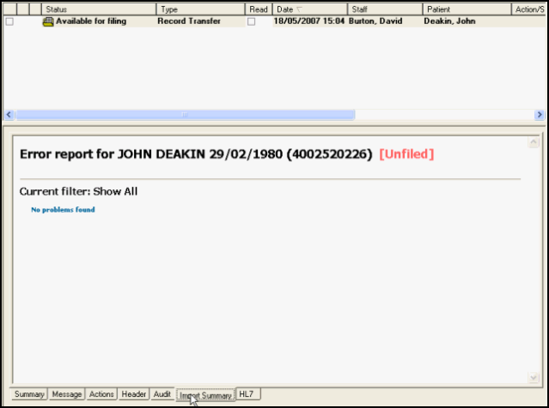Click the horizontal scrollbar right arrow
Screen dimensions: 549x408
(x=539, y=115)
